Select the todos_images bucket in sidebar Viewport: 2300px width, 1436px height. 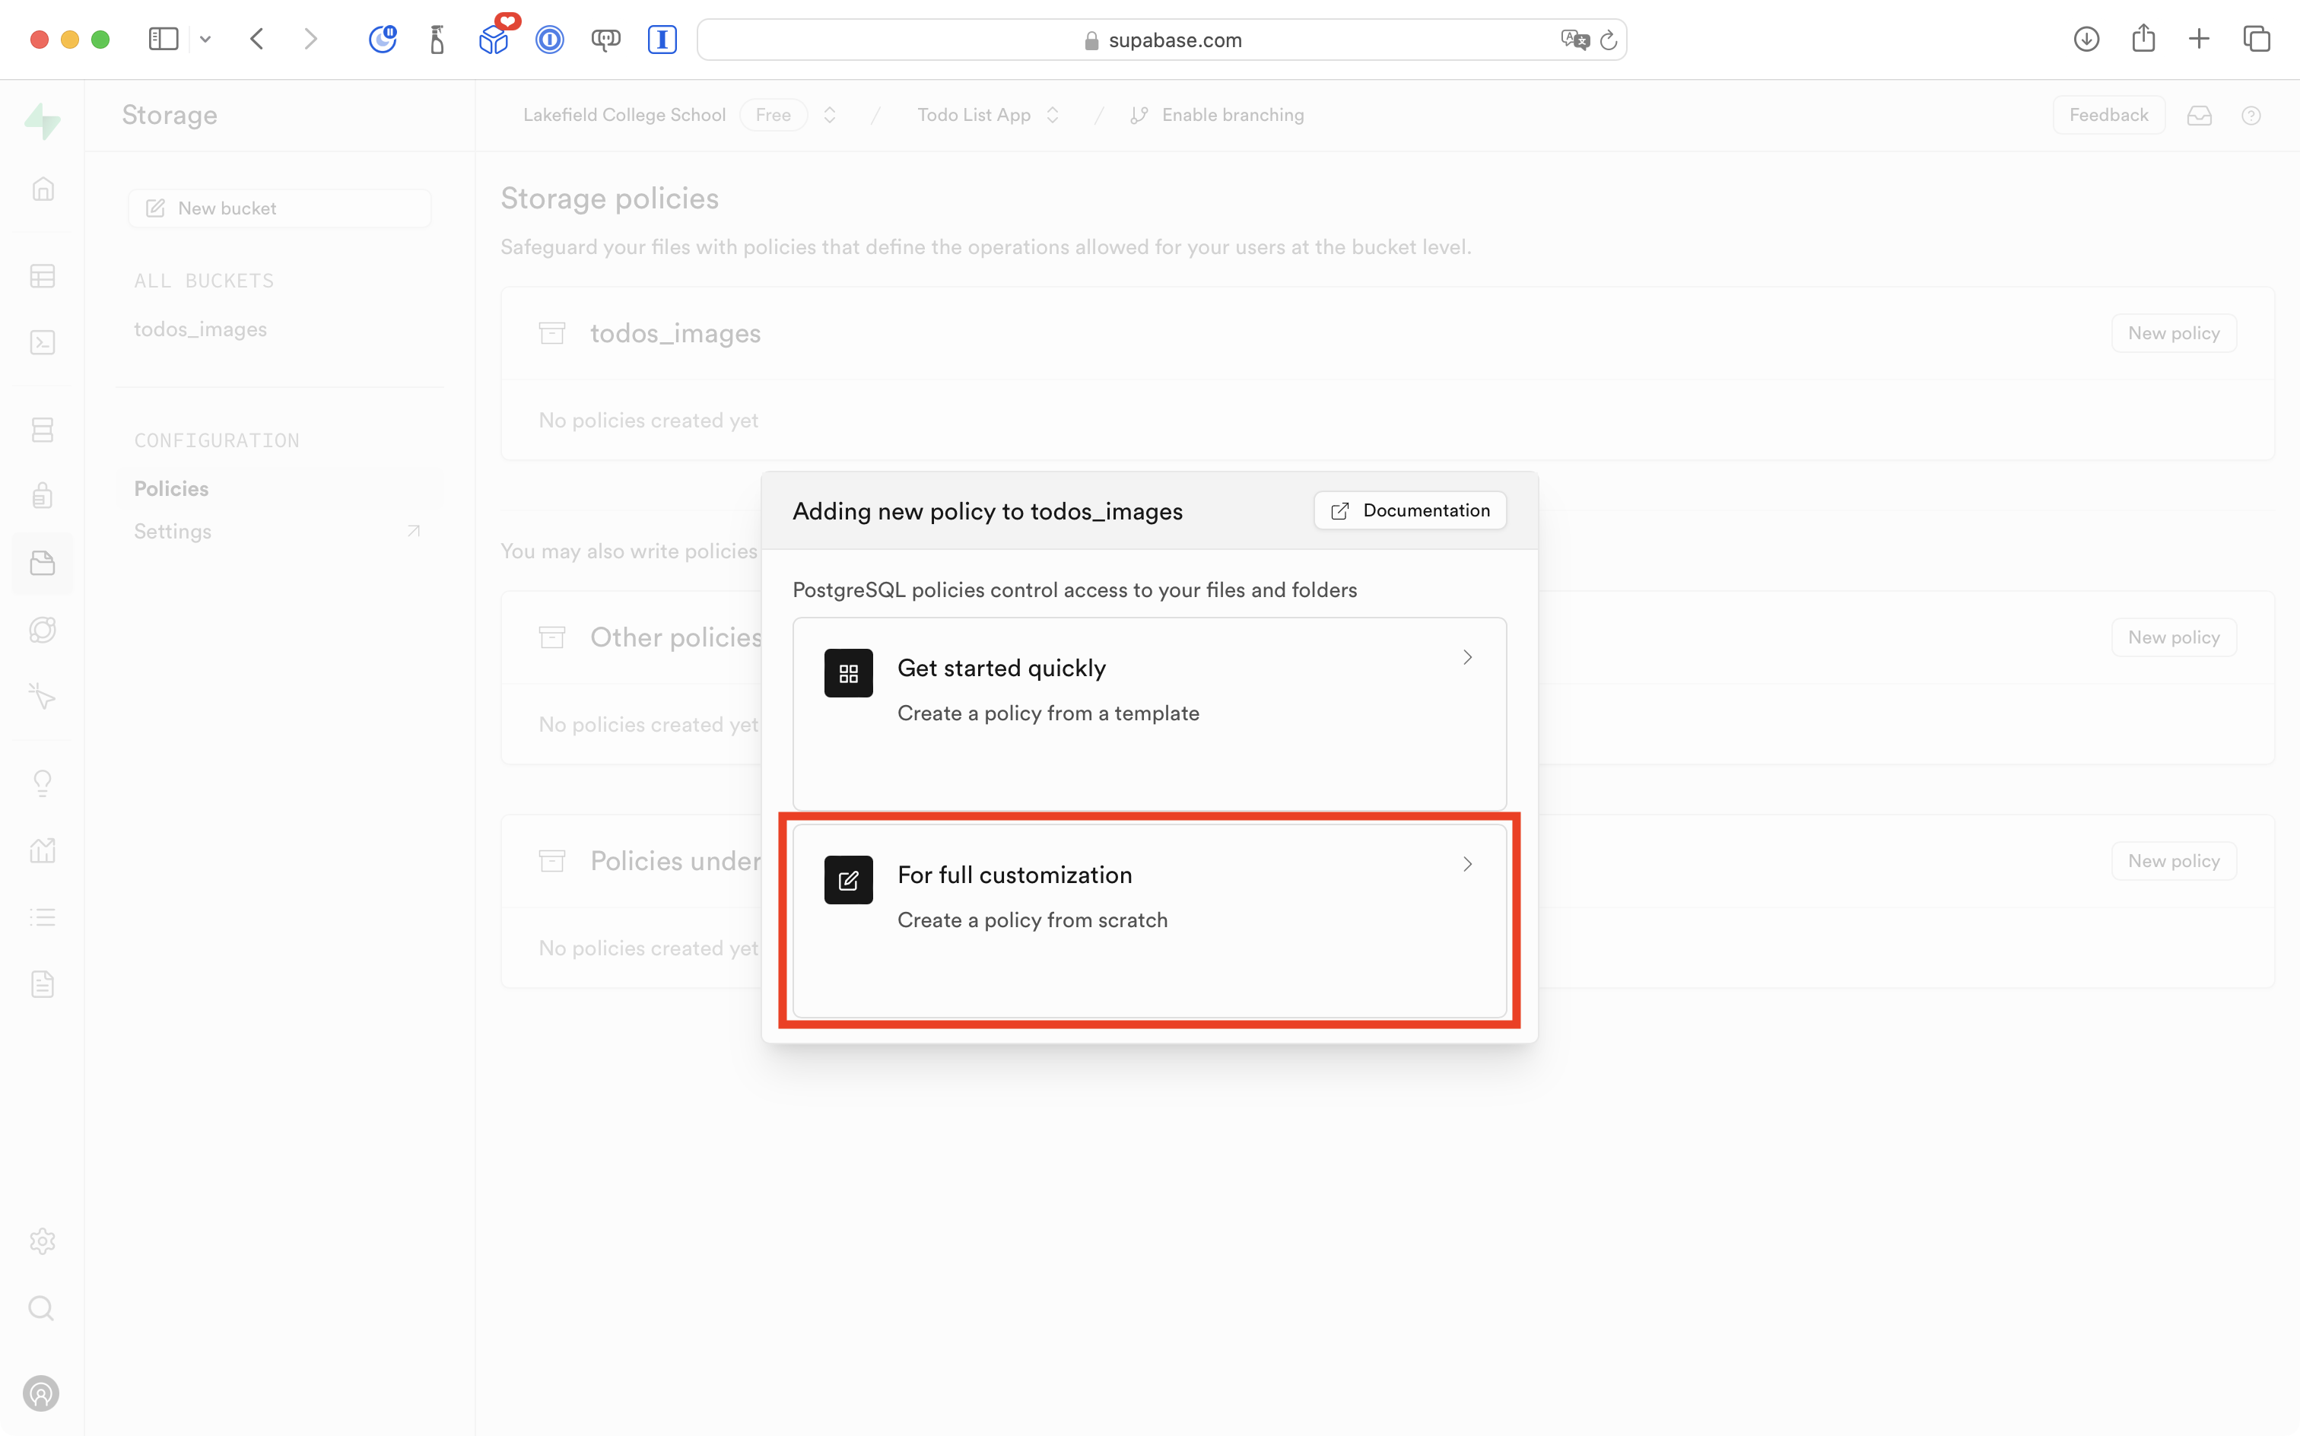tap(200, 329)
